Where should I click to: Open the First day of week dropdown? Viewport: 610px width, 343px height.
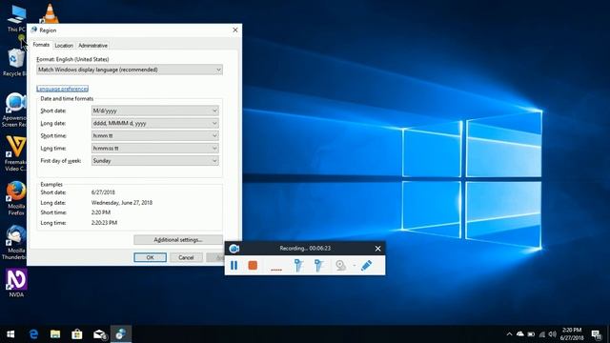(x=154, y=161)
